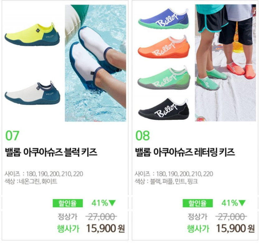Open product title 밸롭 아쿠아슈즈 레터링 키즈
The height and width of the screenshot is (243, 260).
click(x=185, y=152)
